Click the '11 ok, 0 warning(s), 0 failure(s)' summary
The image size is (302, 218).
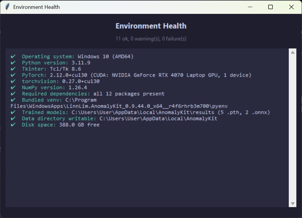[x=151, y=39]
